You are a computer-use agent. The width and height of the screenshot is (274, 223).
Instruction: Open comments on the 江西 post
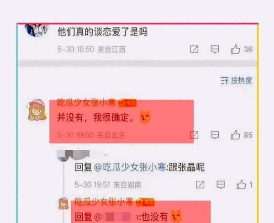point(215,49)
